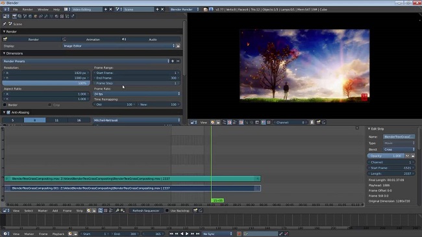Viewport: 422px width, 237px height.
Task: Click the record auto-keyframe button
Action: click(239, 234)
